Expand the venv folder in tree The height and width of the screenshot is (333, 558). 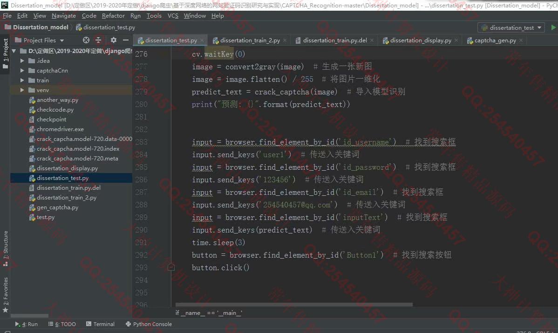(22, 90)
